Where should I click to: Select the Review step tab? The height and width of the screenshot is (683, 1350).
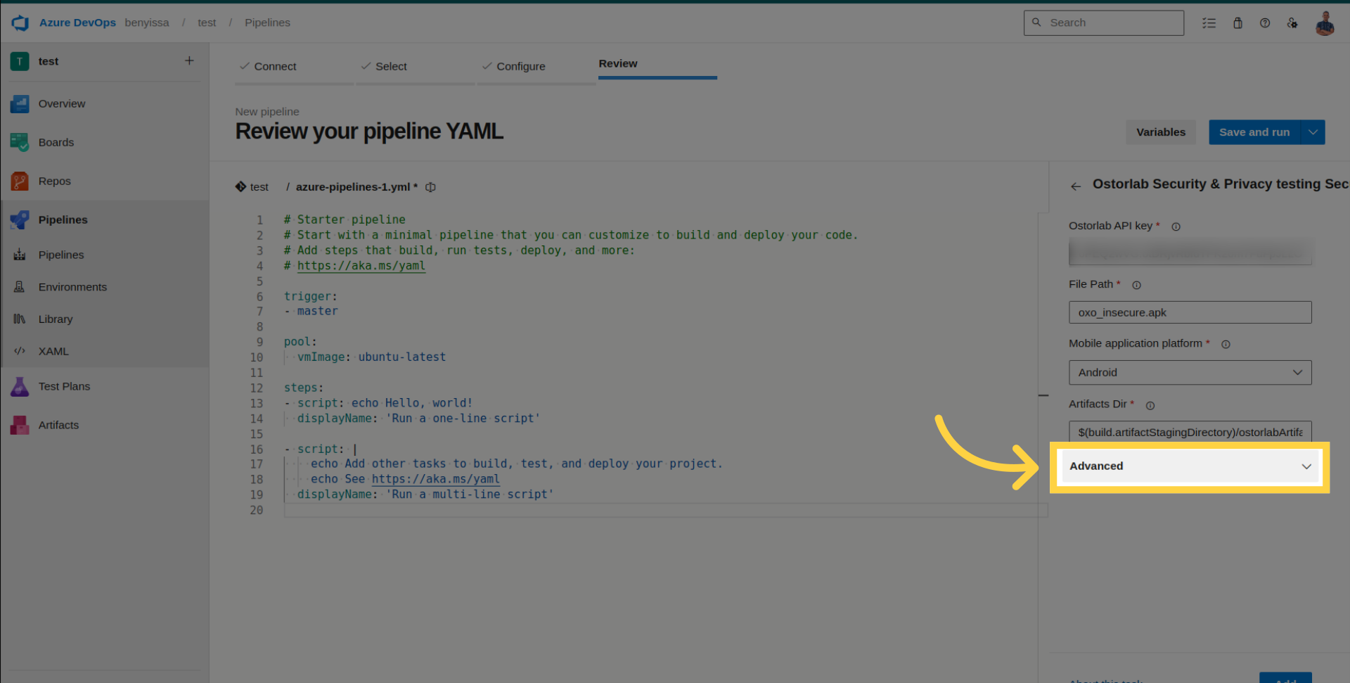(618, 63)
